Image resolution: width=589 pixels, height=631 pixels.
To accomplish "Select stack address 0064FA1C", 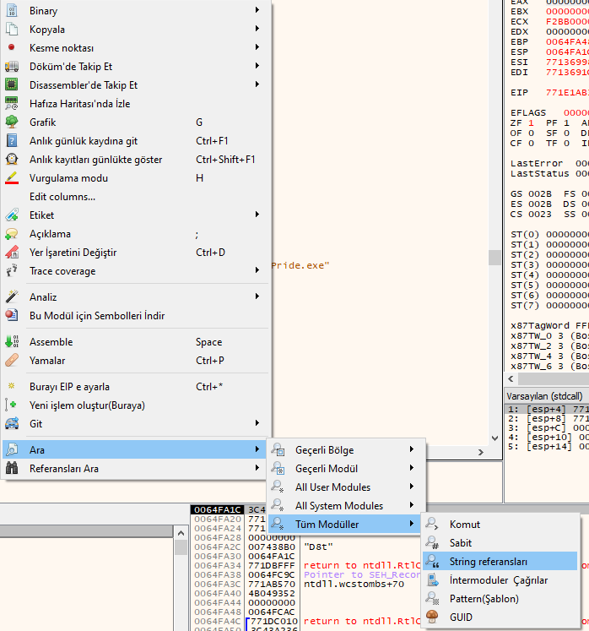I will pos(217,509).
